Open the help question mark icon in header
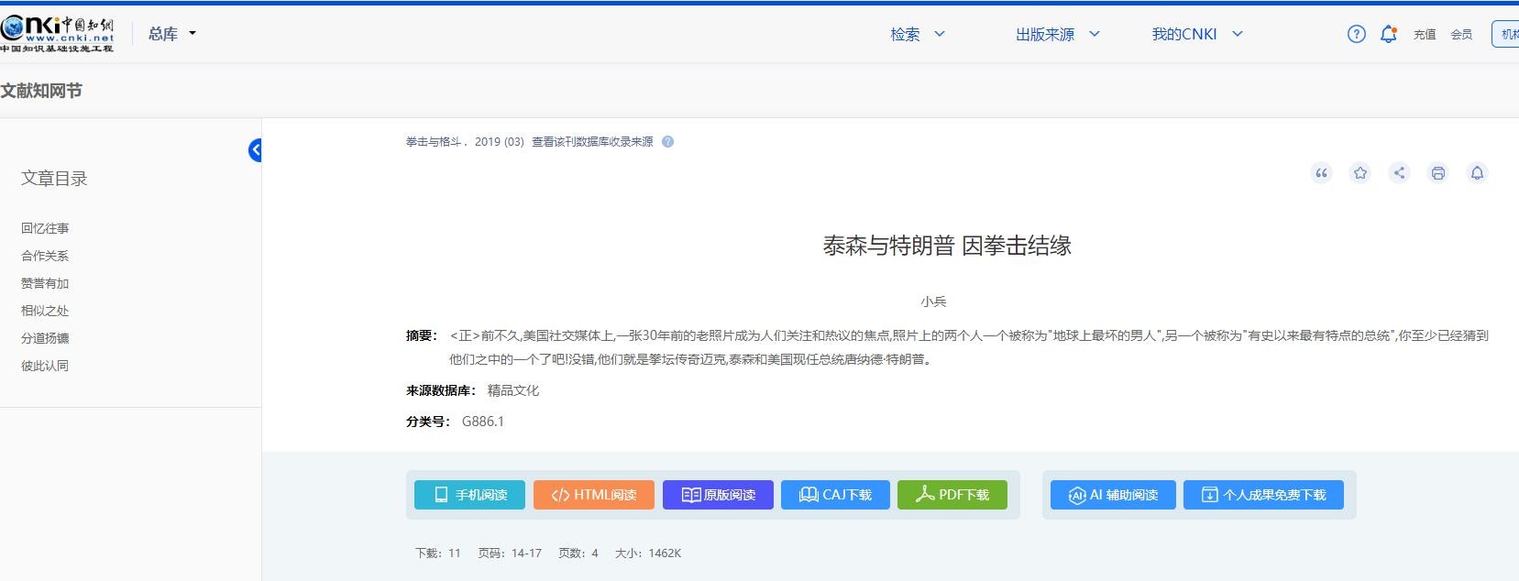1519x581 pixels. point(1356,34)
